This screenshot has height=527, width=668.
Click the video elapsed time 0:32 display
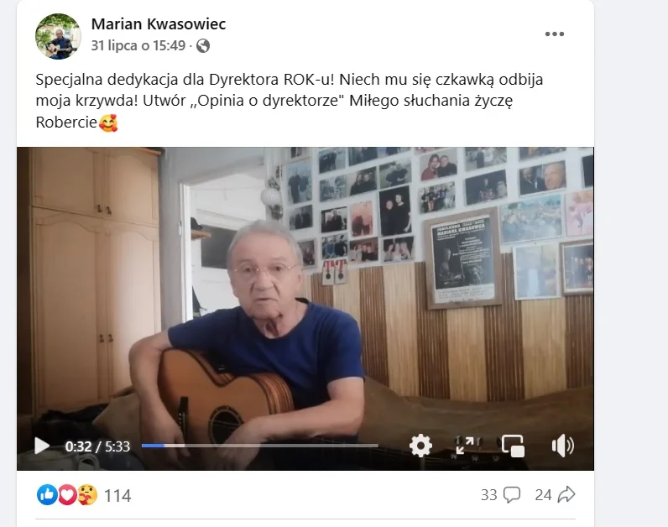pyautogui.click(x=78, y=446)
